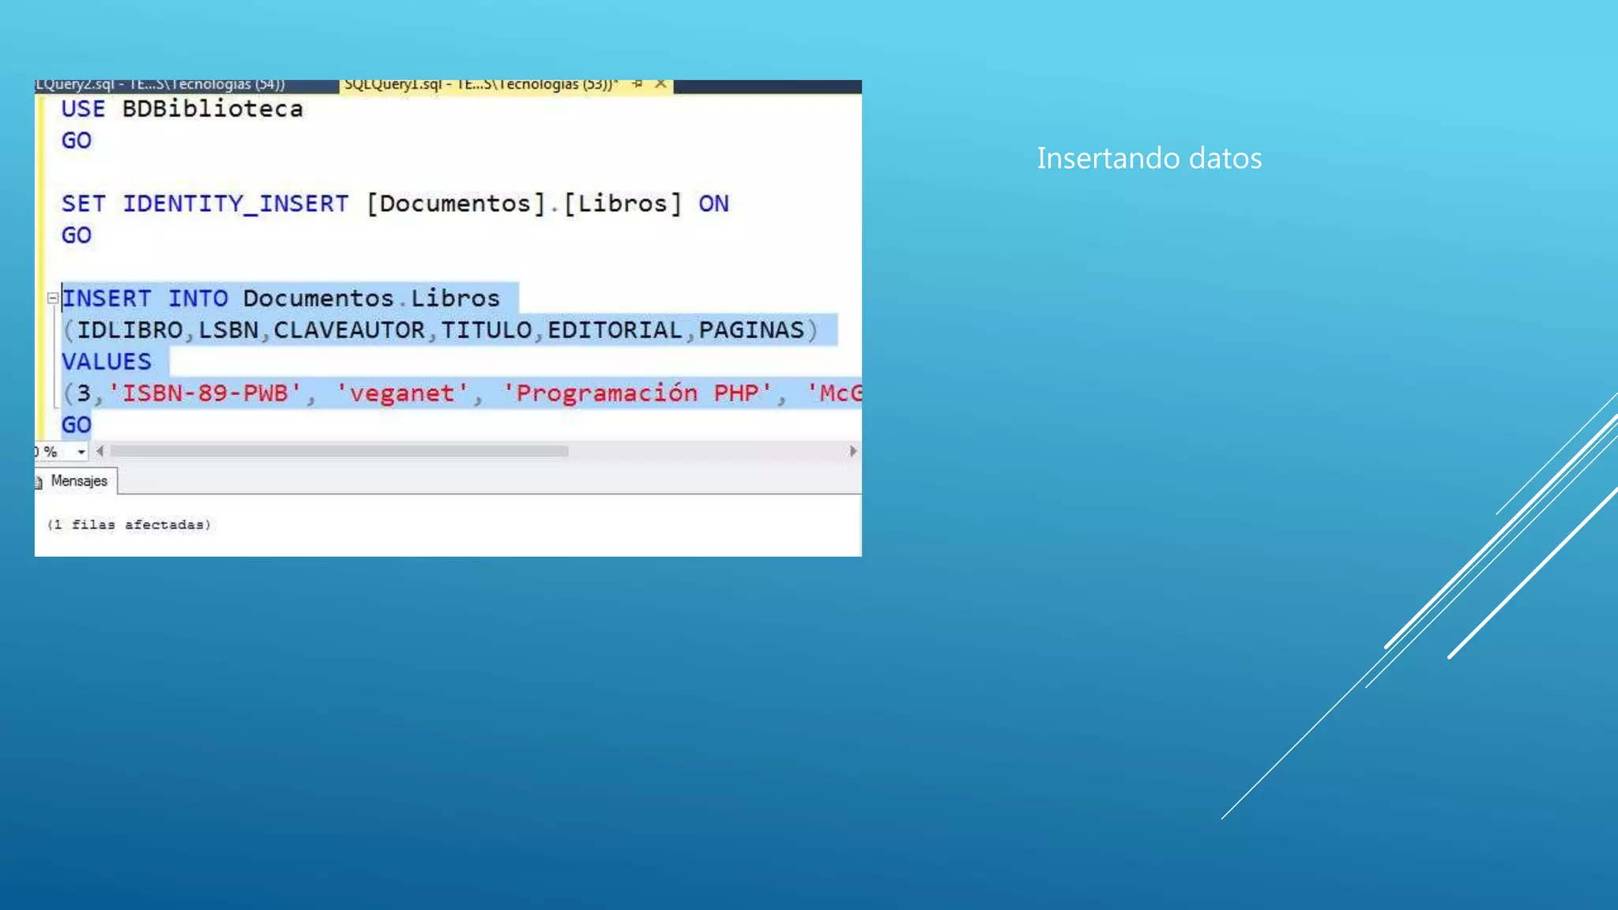The width and height of the screenshot is (1618, 910).
Task: Click the VALUES keyword line
Action: pos(107,362)
